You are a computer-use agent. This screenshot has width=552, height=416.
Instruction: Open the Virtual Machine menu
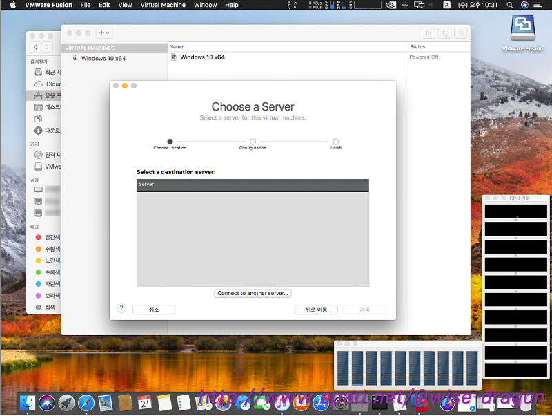(x=163, y=5)
